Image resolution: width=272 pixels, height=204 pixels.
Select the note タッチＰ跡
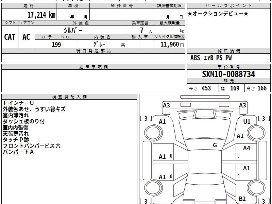tap(16, 140)
